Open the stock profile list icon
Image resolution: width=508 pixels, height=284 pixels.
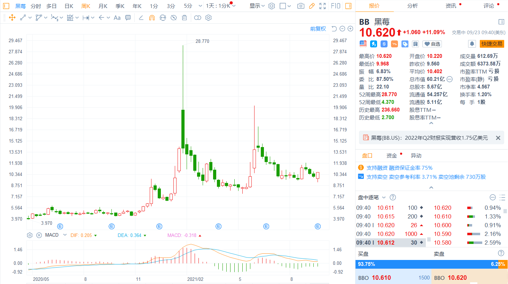click(x=501, y=22)
